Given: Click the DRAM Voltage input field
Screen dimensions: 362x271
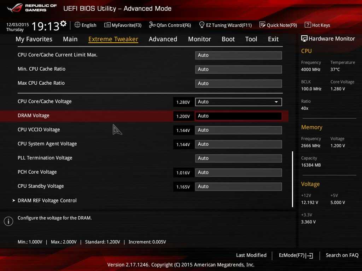Looking at the screenshot, I should (x=238, y=116).
